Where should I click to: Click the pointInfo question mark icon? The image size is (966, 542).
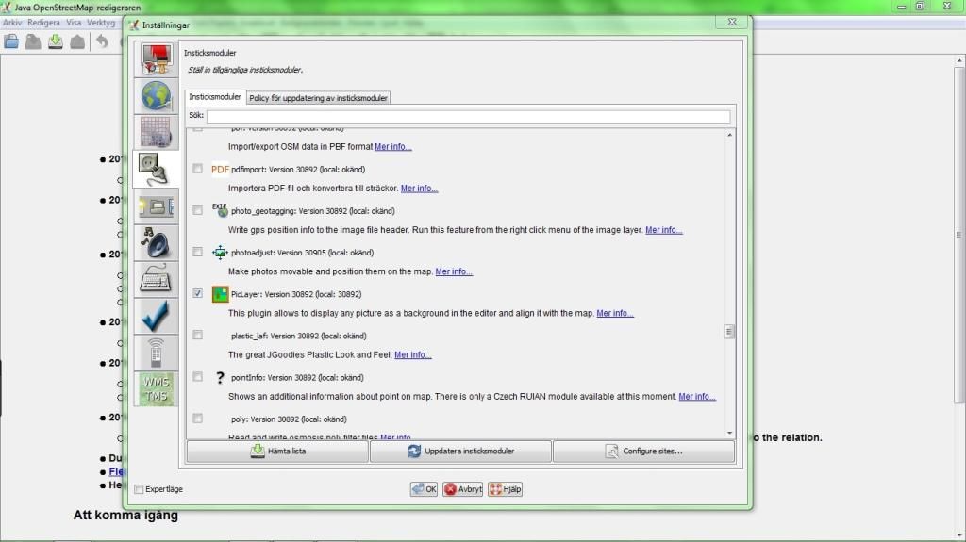click(220, 378)
